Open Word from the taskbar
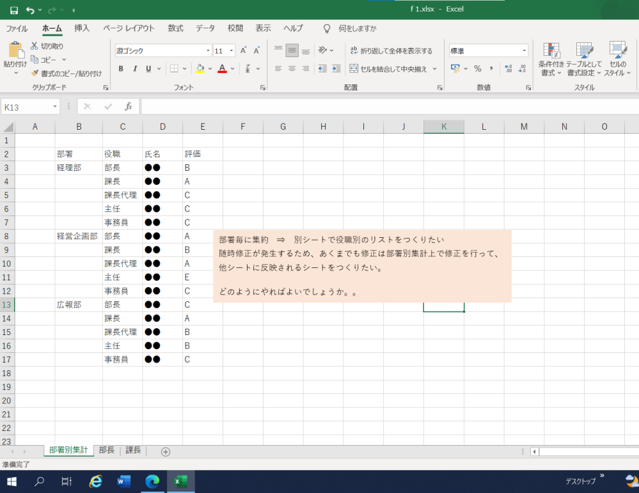Image resolution: width=639 pixels, height=493 pixels. (x=124, y=481)
